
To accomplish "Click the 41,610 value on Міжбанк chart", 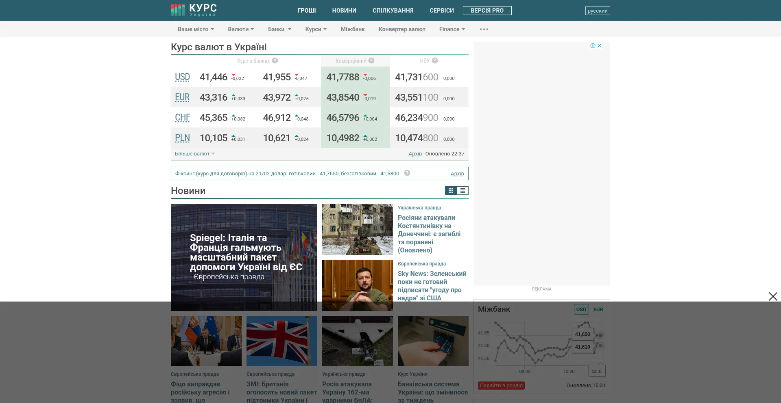I will 582,347.
